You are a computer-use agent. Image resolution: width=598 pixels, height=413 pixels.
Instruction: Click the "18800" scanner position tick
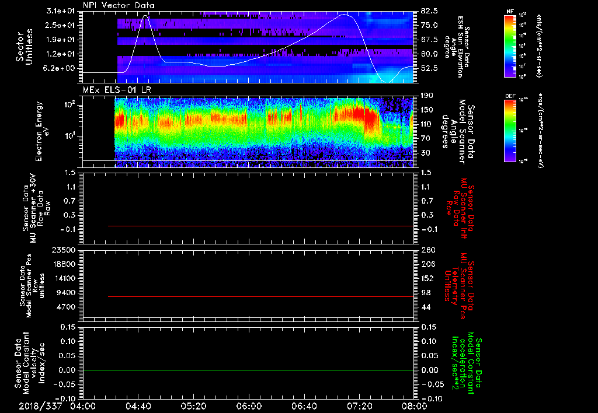[64, 264]
